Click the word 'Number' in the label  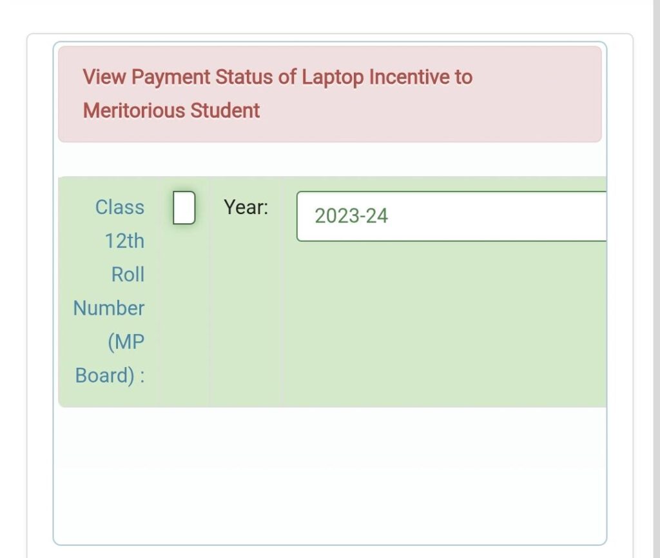(x=109, y=308)
